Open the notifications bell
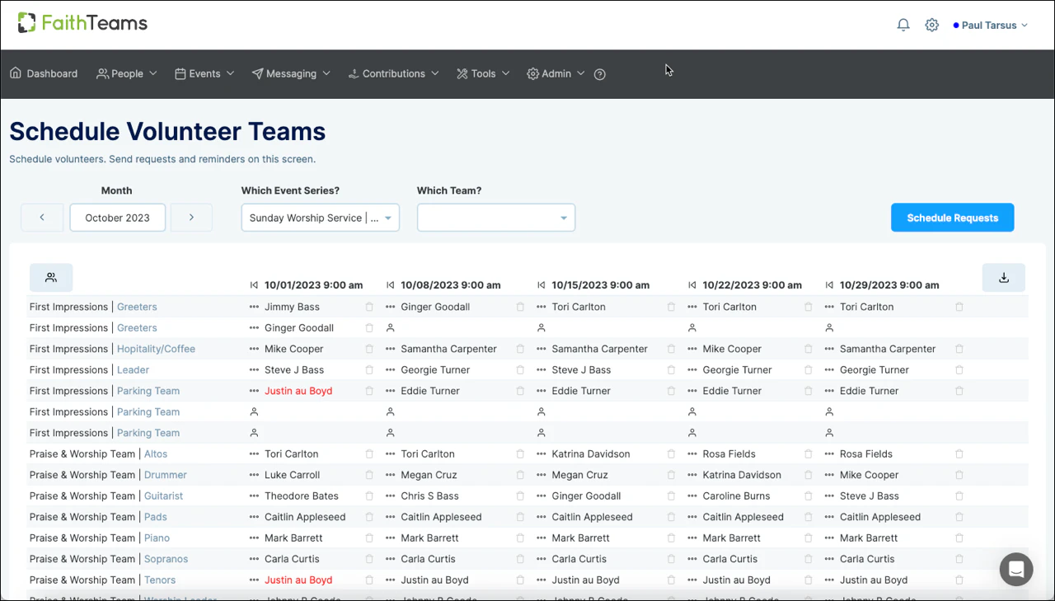 click(x=903, y=25)
